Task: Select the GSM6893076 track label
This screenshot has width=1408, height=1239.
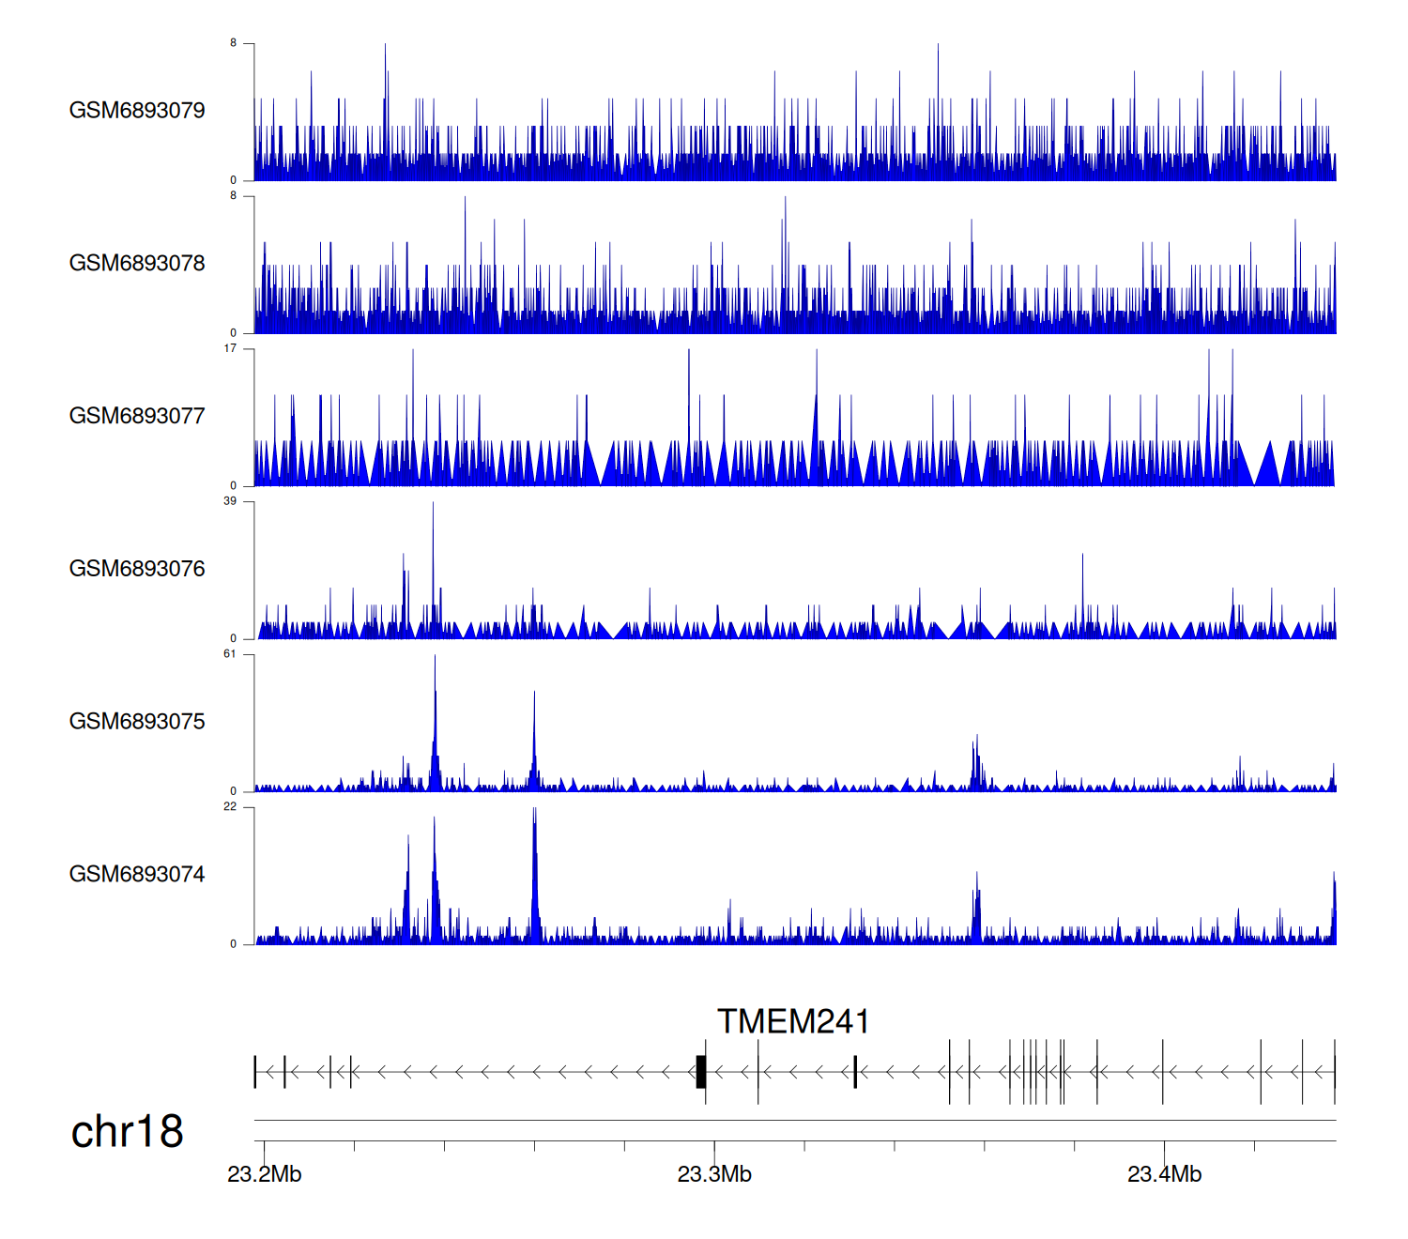Action: click(x=137, y=569)
